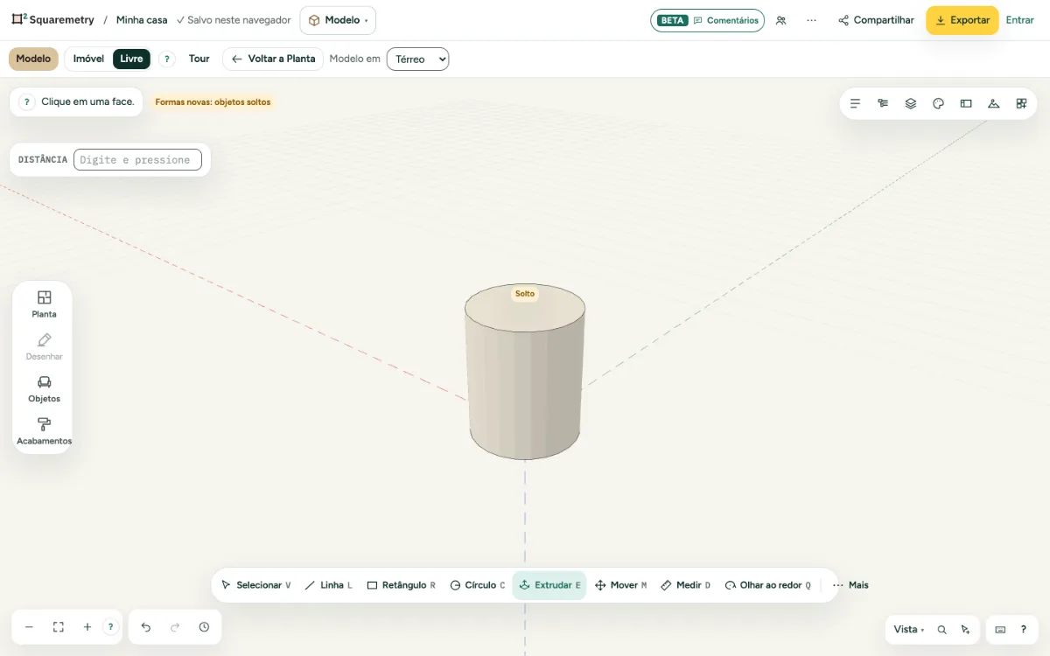The width and height of the screenshot is (1050, 656).
Task: Select the Extrudar tool
Action: [549, 585]
